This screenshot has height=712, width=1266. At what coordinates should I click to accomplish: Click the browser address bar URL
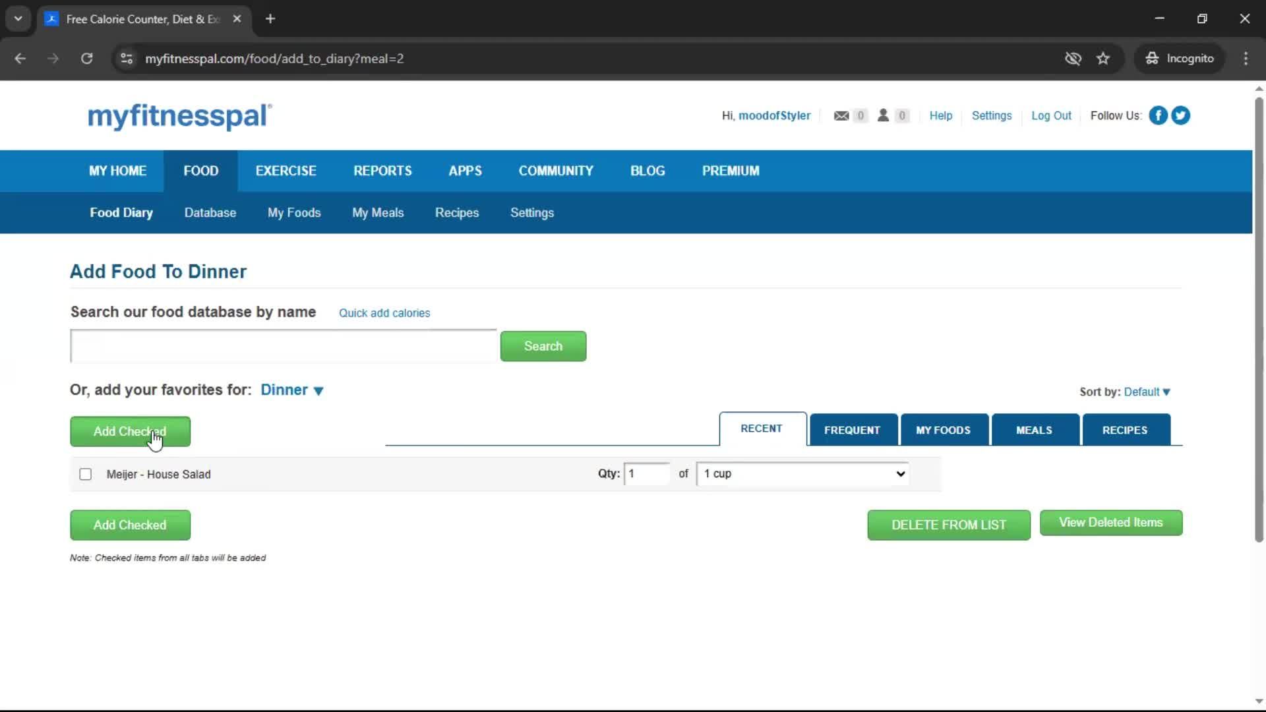coord(274,59)
